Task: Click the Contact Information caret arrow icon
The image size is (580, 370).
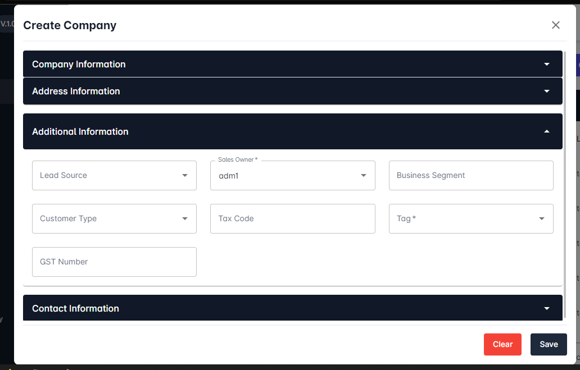Action: (547, 309)
